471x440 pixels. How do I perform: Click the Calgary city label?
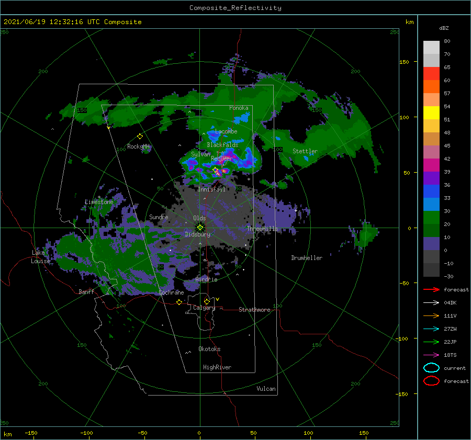point(204,308)
